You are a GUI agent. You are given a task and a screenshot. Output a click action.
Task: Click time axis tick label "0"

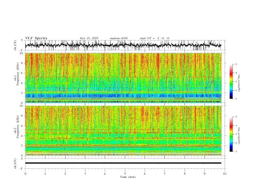click(25, 174)
